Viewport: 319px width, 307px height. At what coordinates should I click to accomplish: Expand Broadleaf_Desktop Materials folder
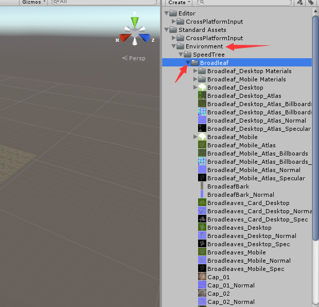[196, 71]
